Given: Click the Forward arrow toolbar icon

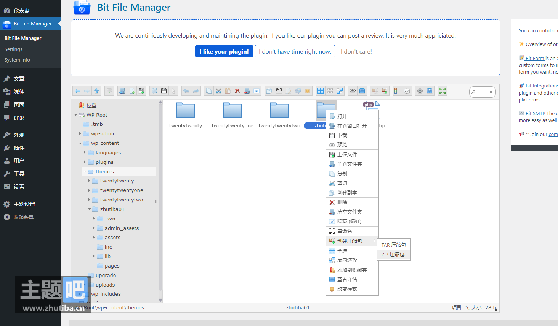Looking at the screenshot, I should tap(87, 91).
